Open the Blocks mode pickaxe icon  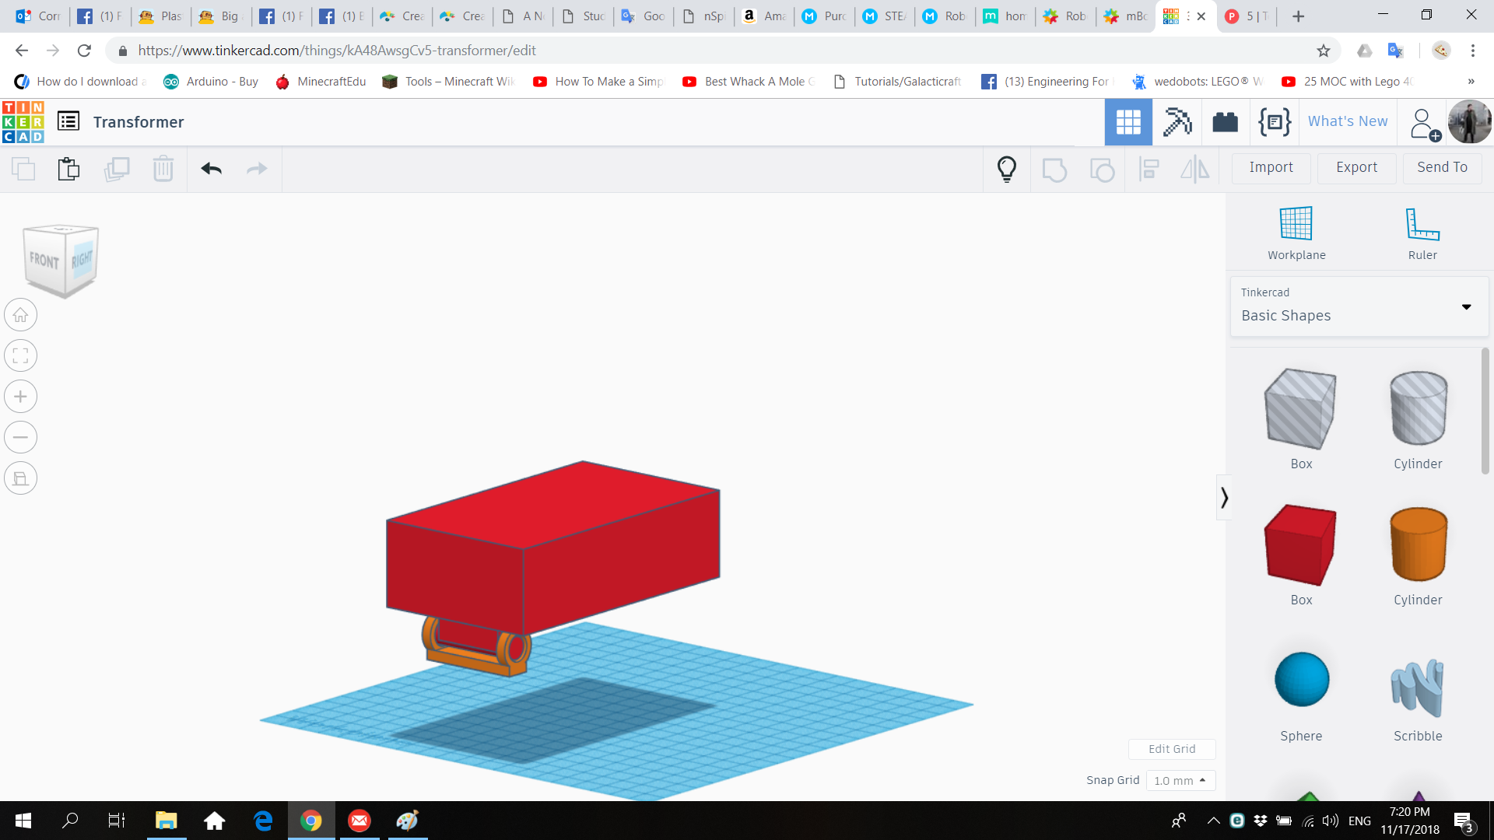click(1177, 122)
